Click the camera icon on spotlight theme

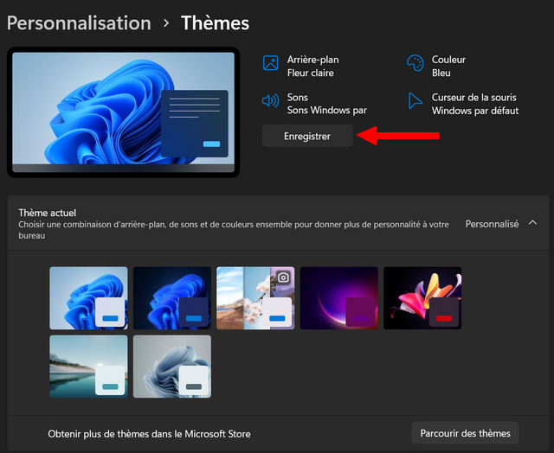283,278
